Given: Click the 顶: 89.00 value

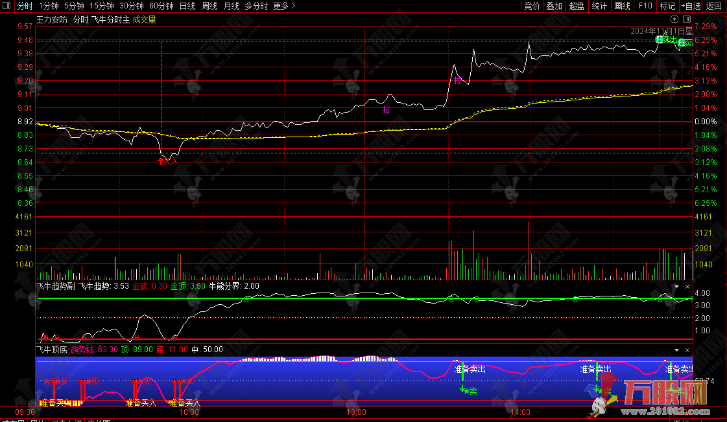Looking at the screenshot, I should click(x=137, y=350).
